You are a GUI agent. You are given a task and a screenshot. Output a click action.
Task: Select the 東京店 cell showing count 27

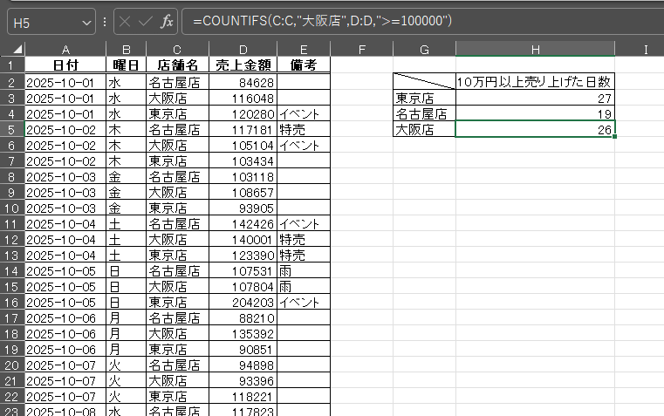click(535, 98)
